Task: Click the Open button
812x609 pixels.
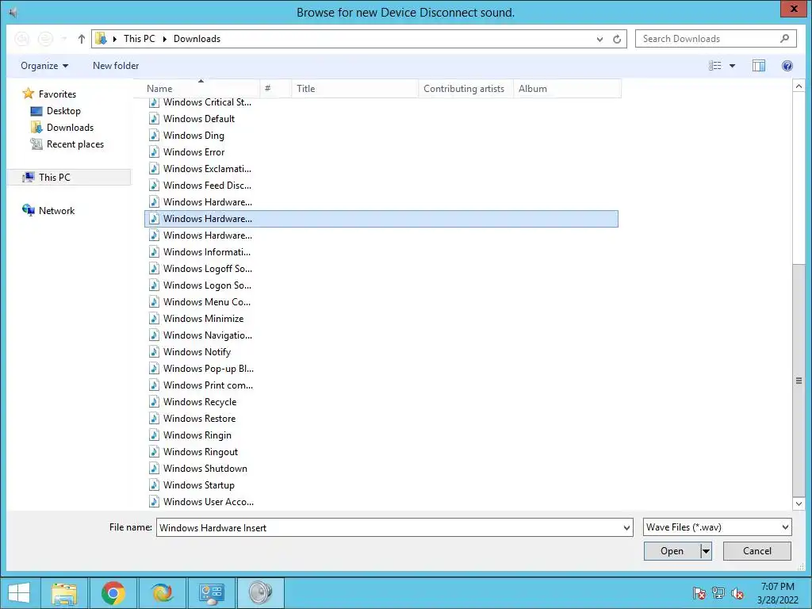Action: point(672,551)
